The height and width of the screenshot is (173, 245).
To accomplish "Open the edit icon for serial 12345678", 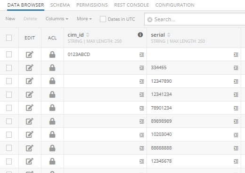I will click(30, 161).
